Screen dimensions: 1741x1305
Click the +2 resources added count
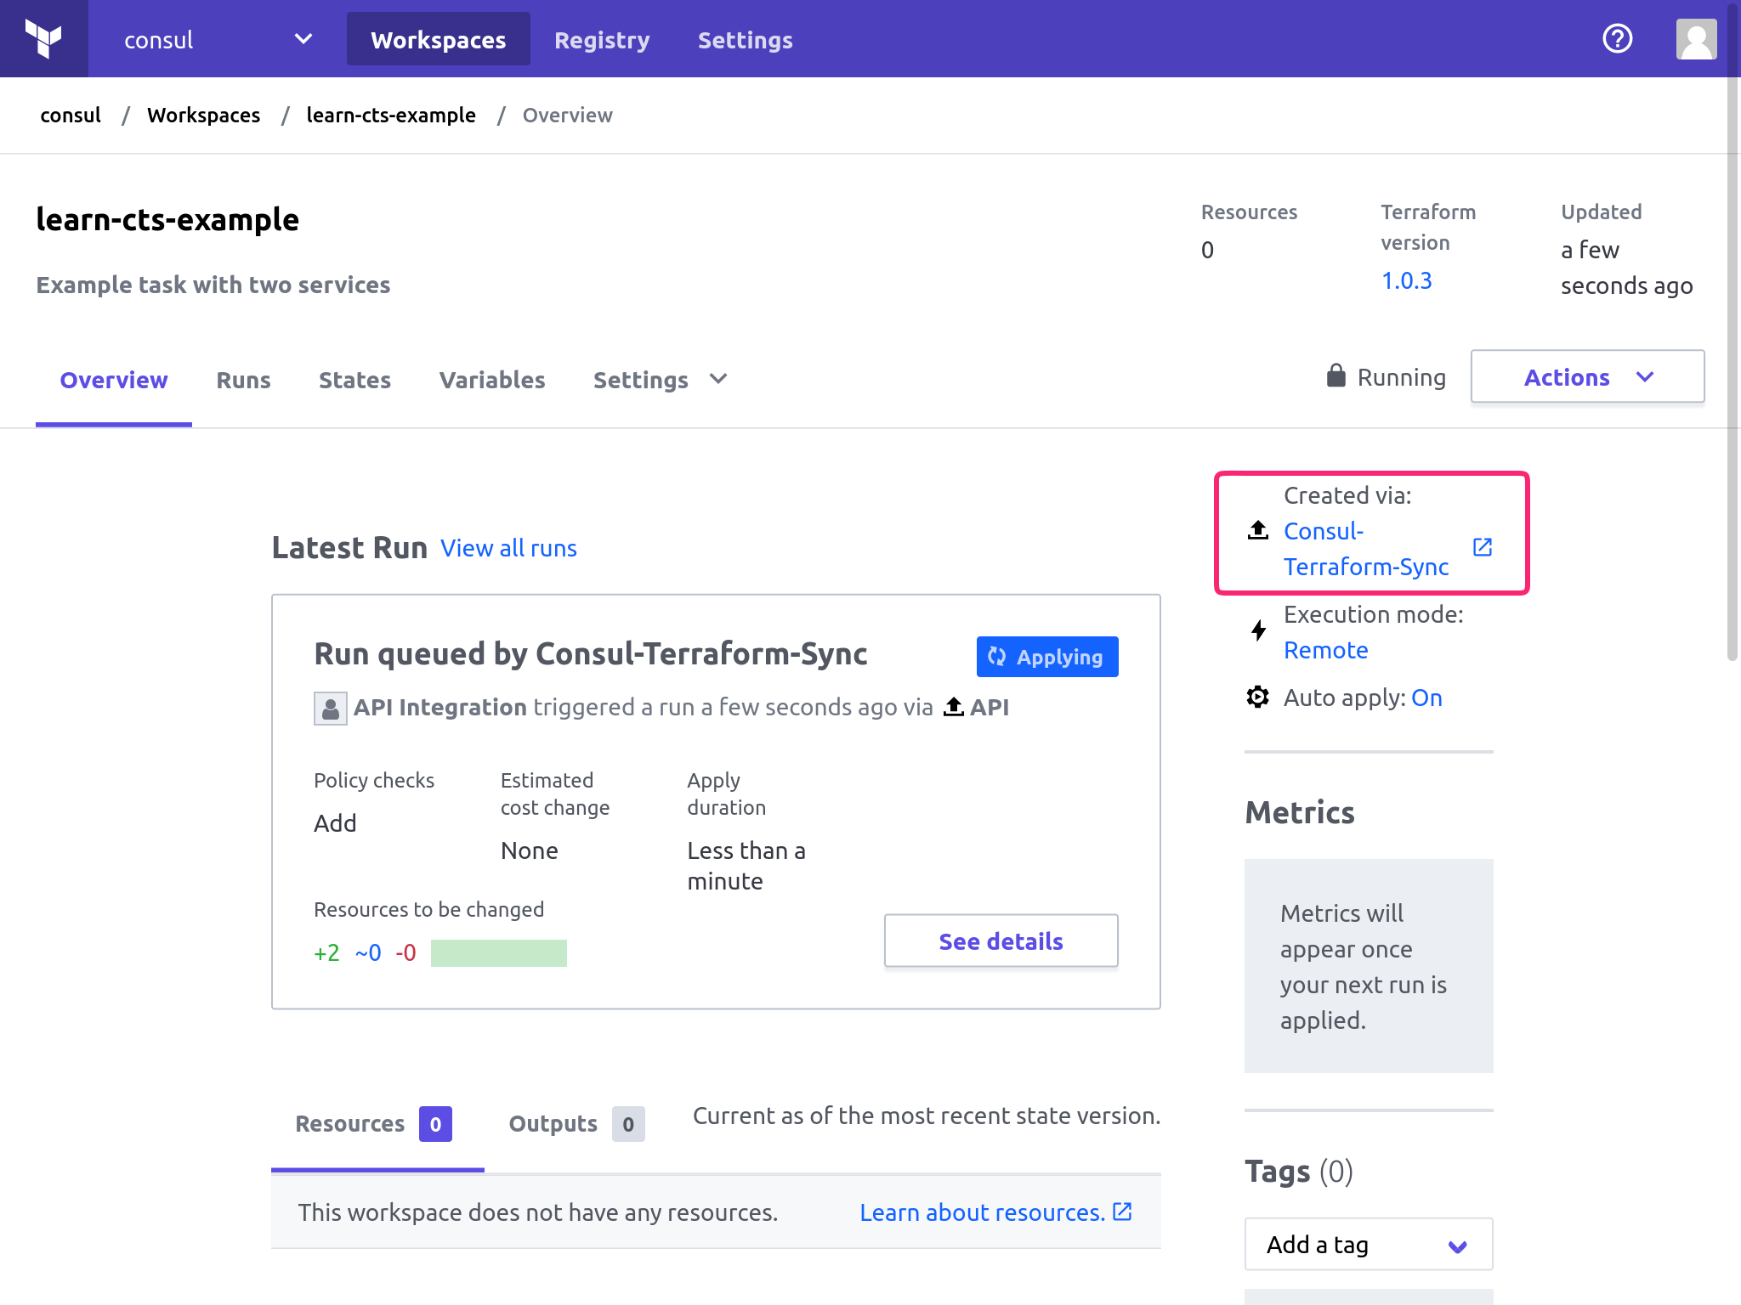[326, 952]
